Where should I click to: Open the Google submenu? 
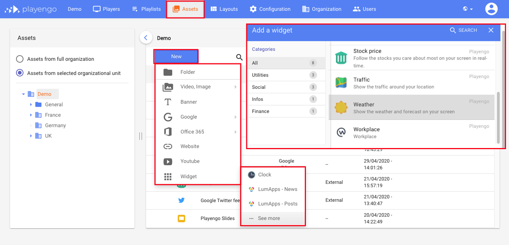point(198,117)
